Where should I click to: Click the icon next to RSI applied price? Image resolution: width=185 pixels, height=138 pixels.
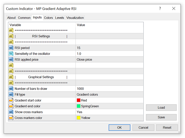point(11,60)
